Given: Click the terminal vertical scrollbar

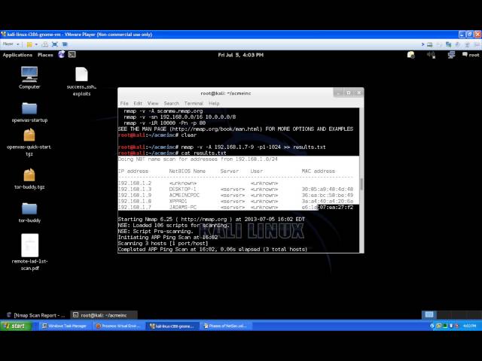Looking at the screenshot, I should pos(361,180).
